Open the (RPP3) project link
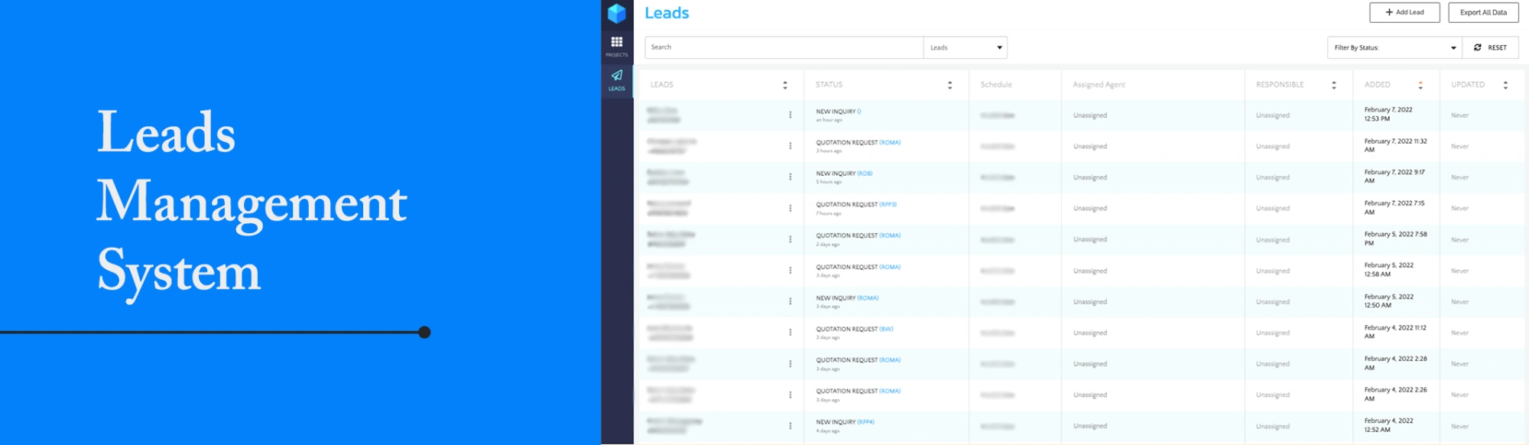The width and height of the screenshot is (1529, 445). click(888, 205)
